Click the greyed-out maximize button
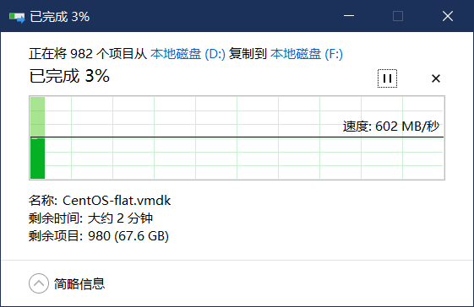Screen dimensions: 474x307 (398, 16)
